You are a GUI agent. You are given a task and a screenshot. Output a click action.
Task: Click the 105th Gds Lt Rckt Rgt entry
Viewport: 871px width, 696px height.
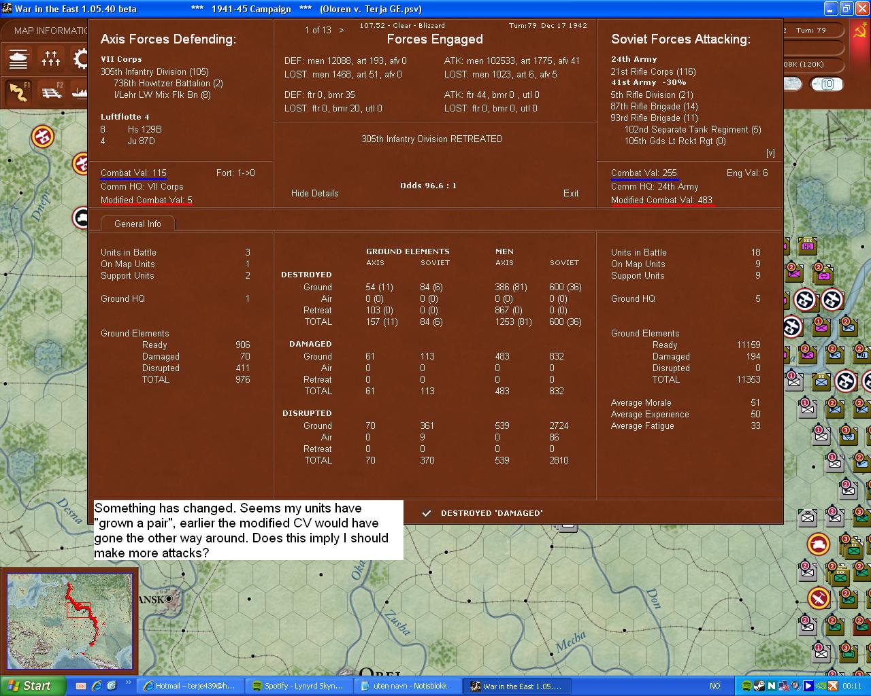[675, 141]
